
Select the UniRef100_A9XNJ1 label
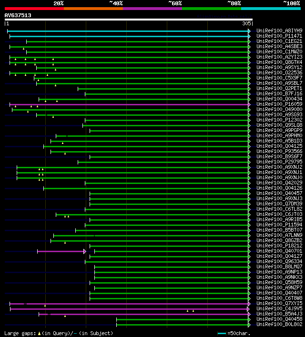point(279,172)
